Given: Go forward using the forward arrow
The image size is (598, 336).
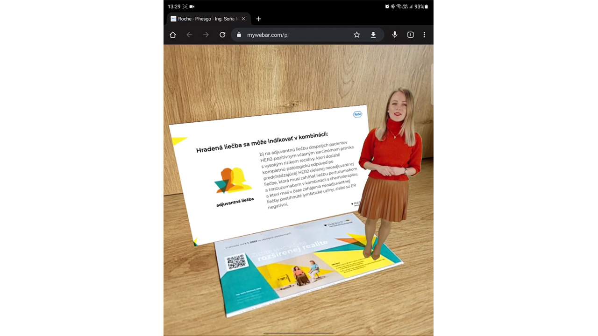Looking at the screenshot, I should (206, 35).
